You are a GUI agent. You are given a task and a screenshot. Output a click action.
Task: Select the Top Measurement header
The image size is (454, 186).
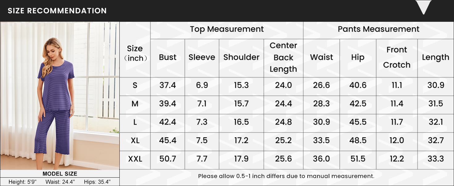pyautogui.click(x=227, y=29)
